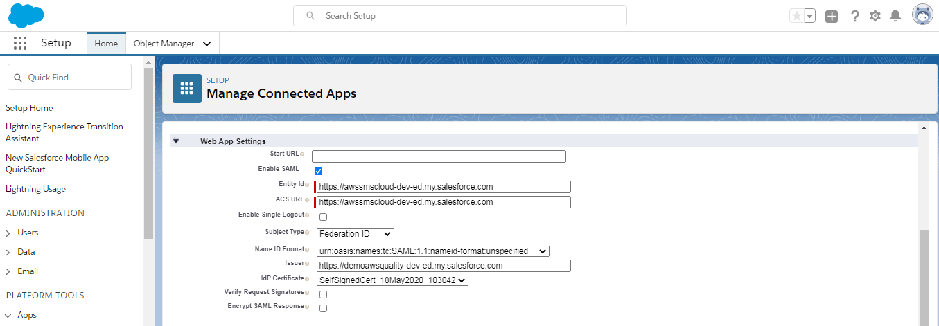Go to Setup Home link
Viewport: 939px width, 326px height.
(x=29, y=108)
